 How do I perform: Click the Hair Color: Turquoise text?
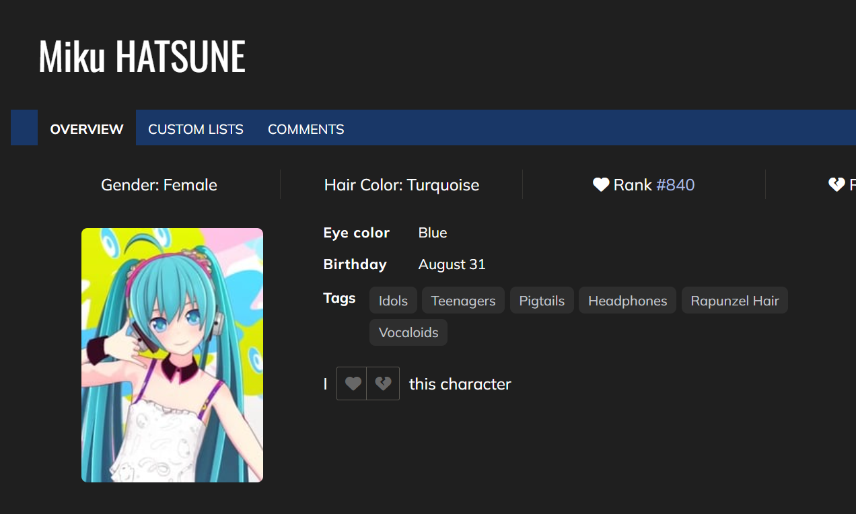(x=402, y=184)
